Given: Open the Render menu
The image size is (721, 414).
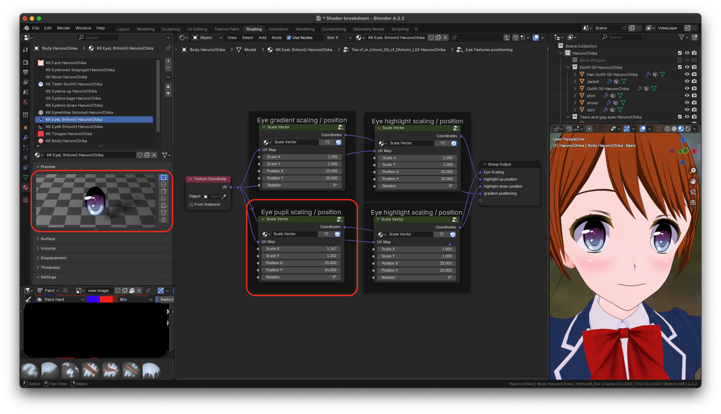Looking at the screenshot, I should pyautogui.click(x=64, y=28).
